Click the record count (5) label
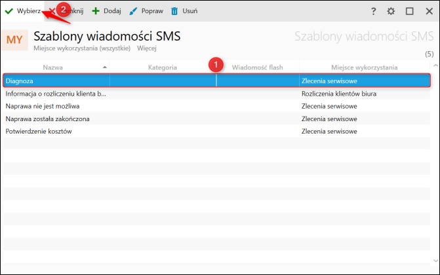This screenshot has height=275, width=440. [429, 54]
